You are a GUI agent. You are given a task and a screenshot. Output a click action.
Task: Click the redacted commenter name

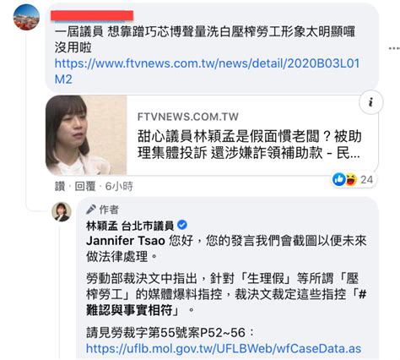(92, 15)
